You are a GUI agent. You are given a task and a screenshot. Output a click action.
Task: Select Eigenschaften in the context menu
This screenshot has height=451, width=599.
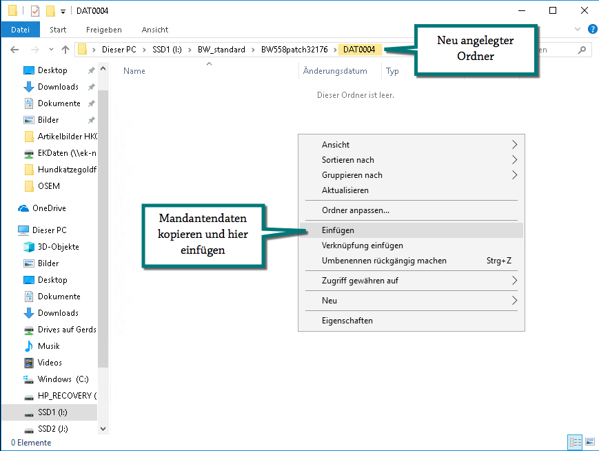(x=347, y=321)
